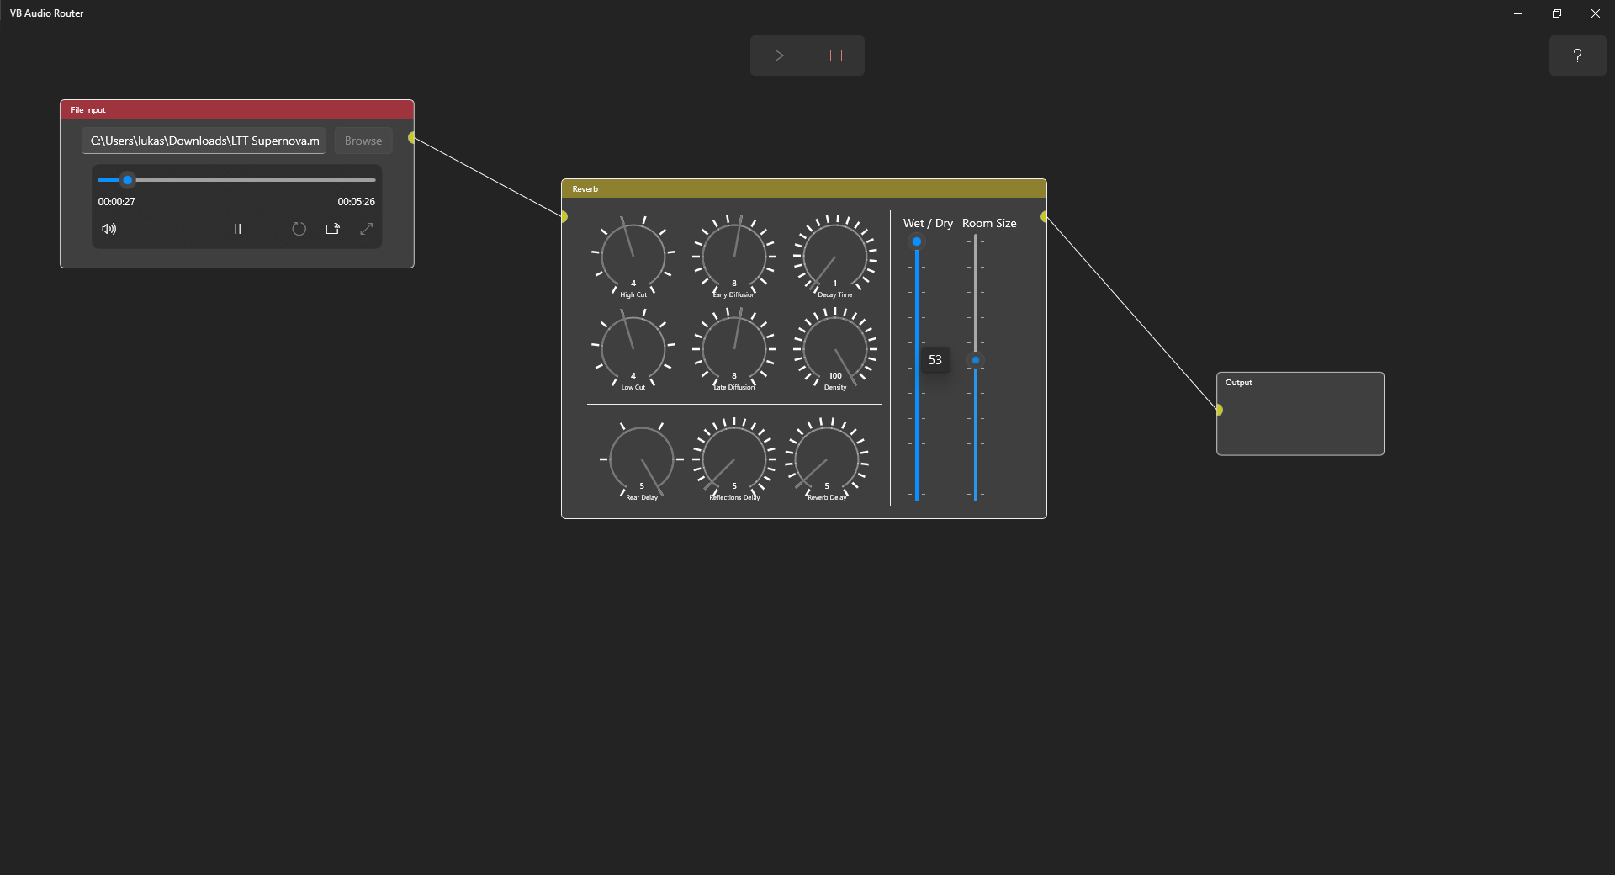
Task: Select the High Cut knob
Action: (633, 257)
